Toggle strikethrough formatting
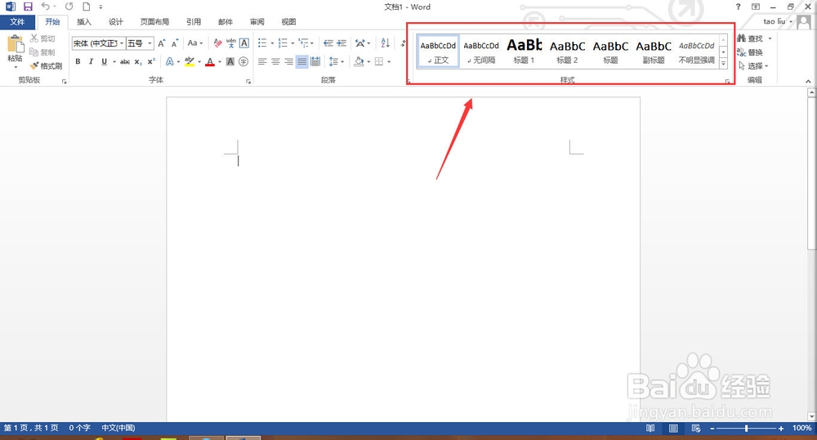Screen dimensions: 817x440 [125, 61]
